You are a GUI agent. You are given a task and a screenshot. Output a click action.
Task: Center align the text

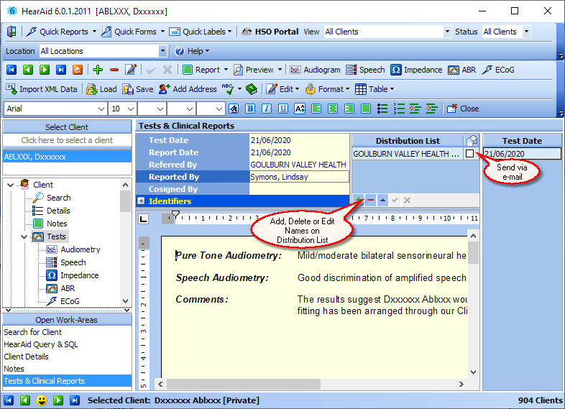pos(333,109)
